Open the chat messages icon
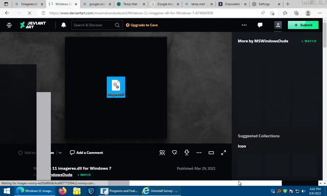 click(260, 25)
